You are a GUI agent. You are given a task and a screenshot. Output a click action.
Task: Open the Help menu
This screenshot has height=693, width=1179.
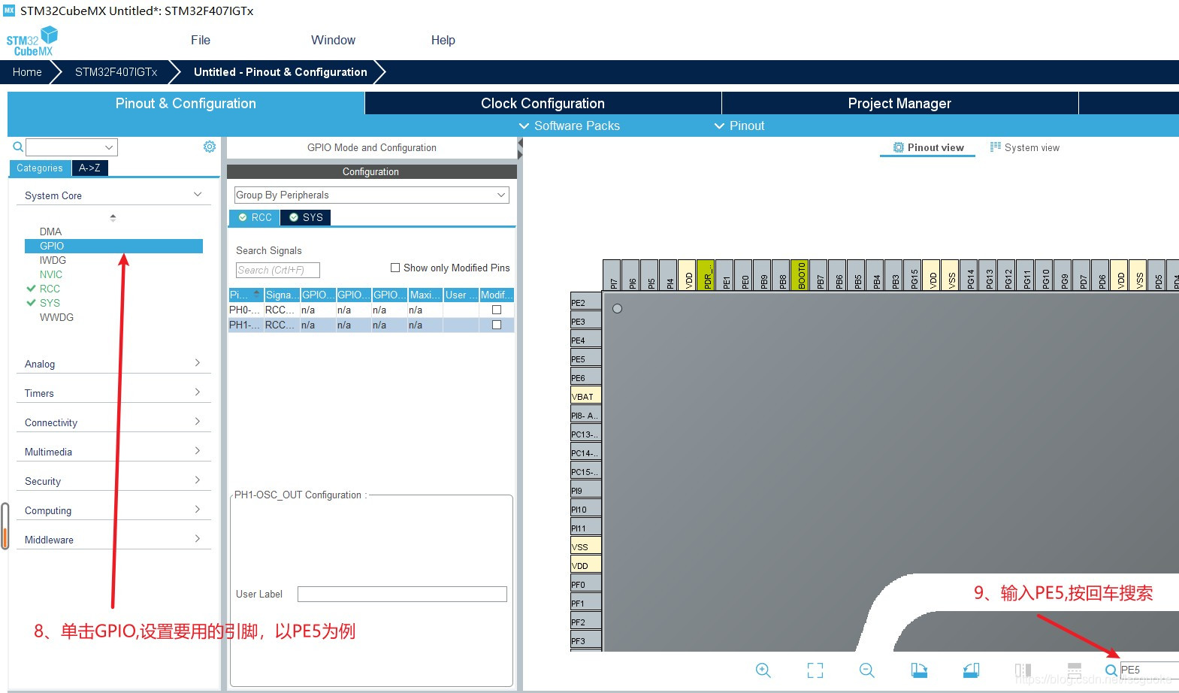[x=443, y=40]
